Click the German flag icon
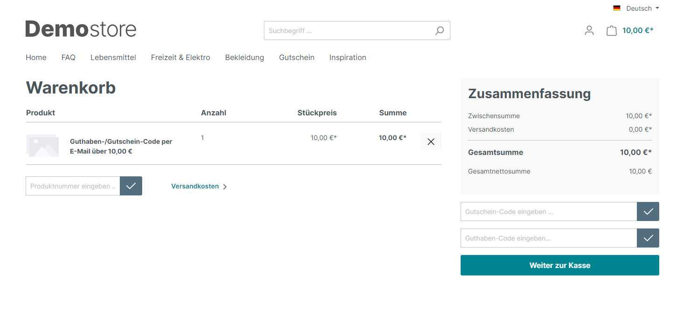 coord(617,8)
